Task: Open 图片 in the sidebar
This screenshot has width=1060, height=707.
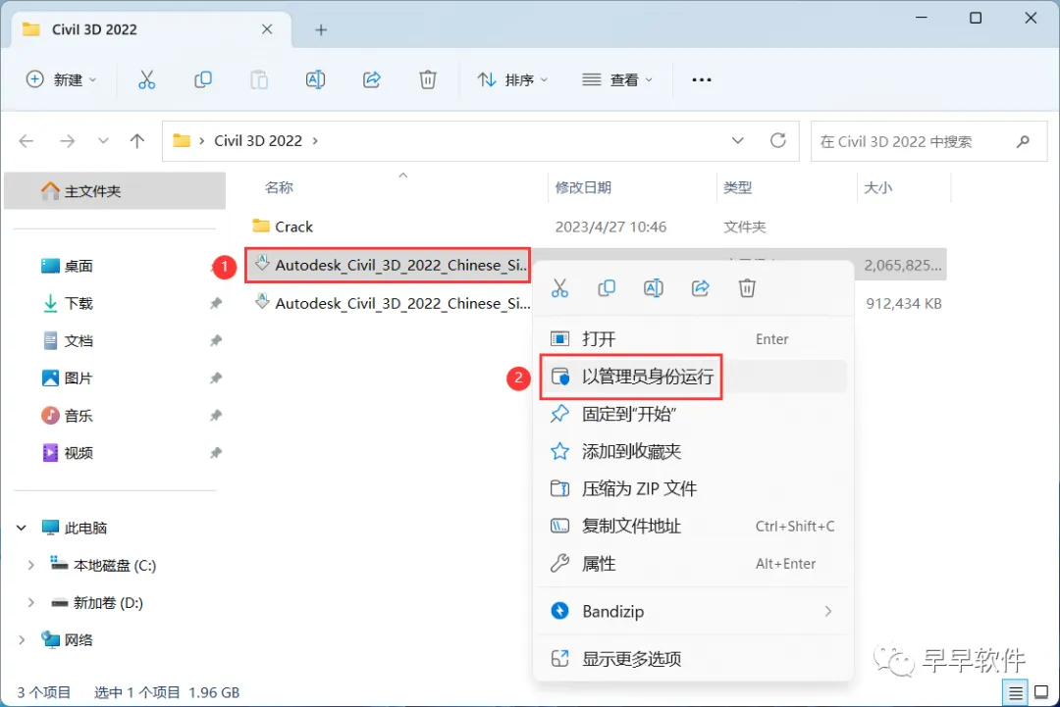Action: pos(67,379)
